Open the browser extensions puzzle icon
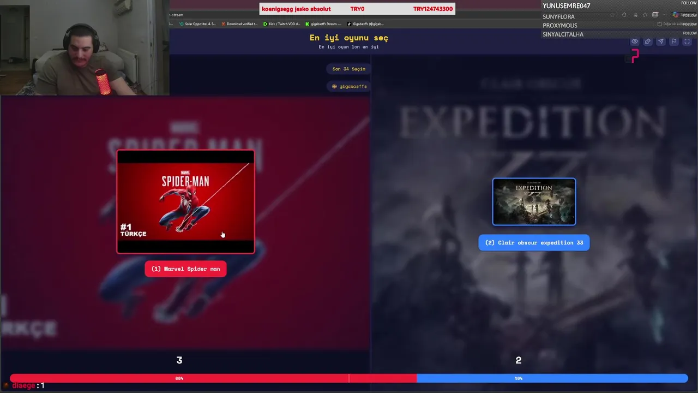Image resolution: width=698 pixels, height=393 pixels. pos(624,15)
